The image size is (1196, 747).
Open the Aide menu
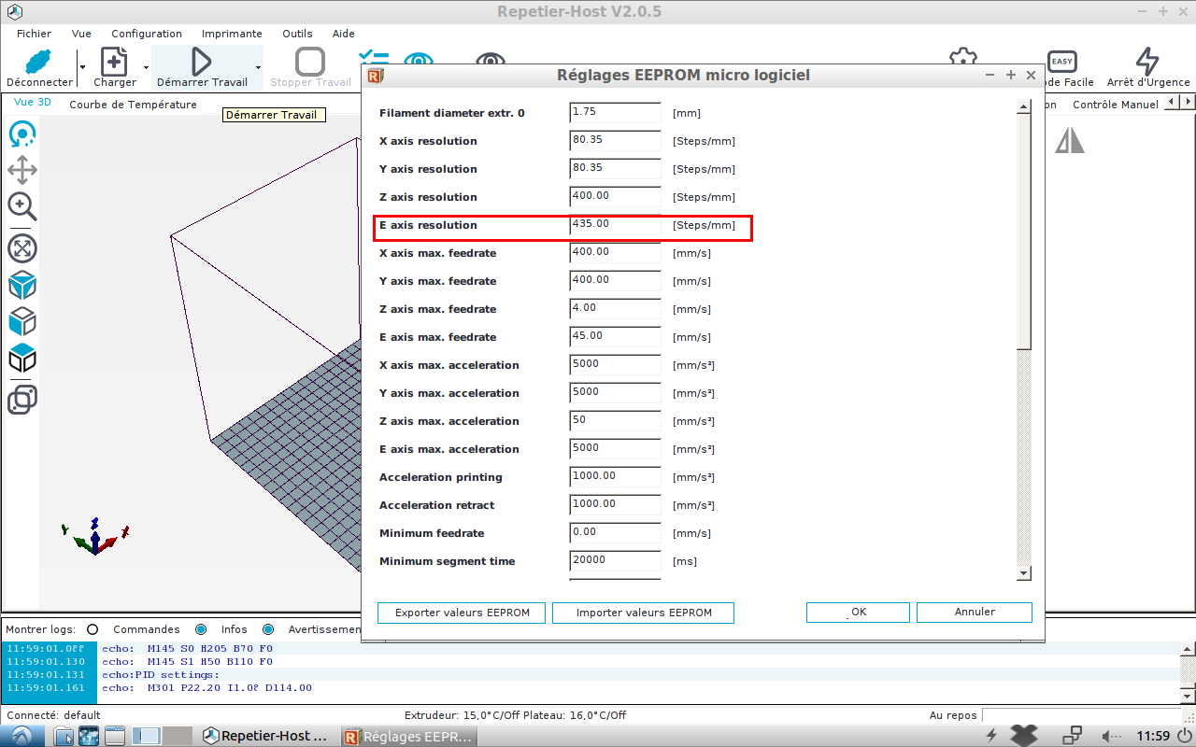[343, 34]
